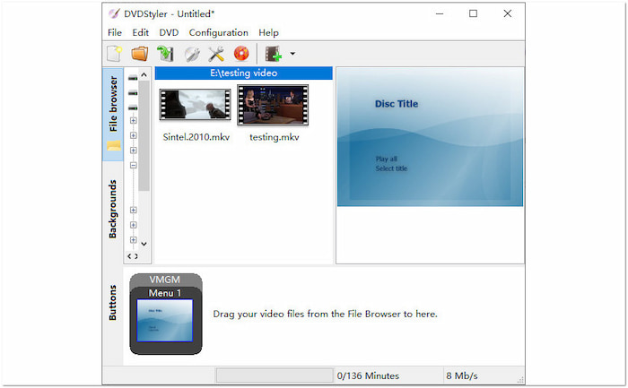The image size is (628, 388).
Task: Click Play all in menu preview
Action: click(x=387, y=159)
